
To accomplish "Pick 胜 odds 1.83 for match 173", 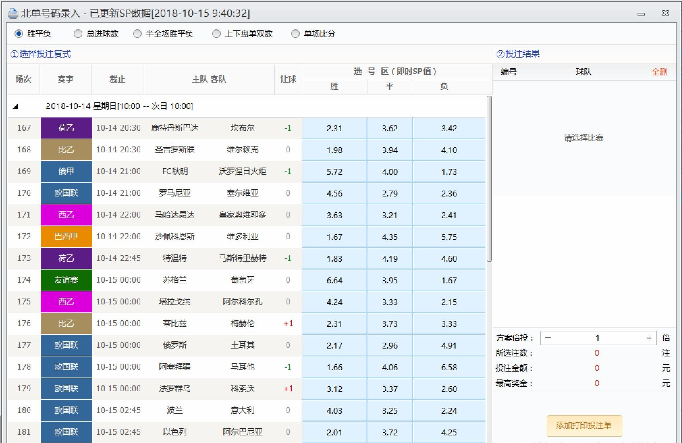I will (x=334, y=258).
